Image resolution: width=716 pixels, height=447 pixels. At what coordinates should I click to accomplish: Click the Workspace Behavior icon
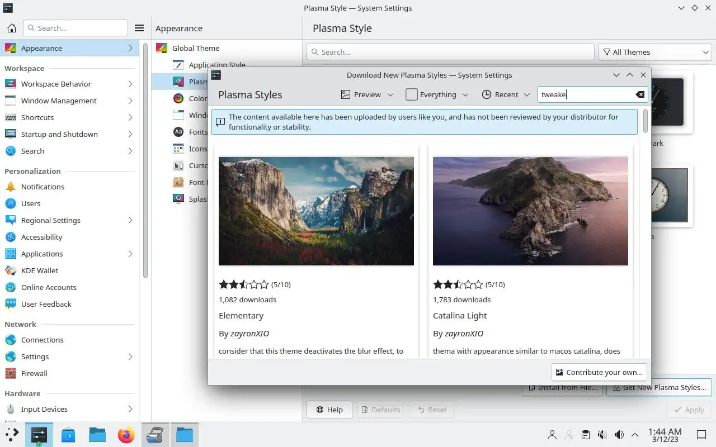(x=11, y=84)
